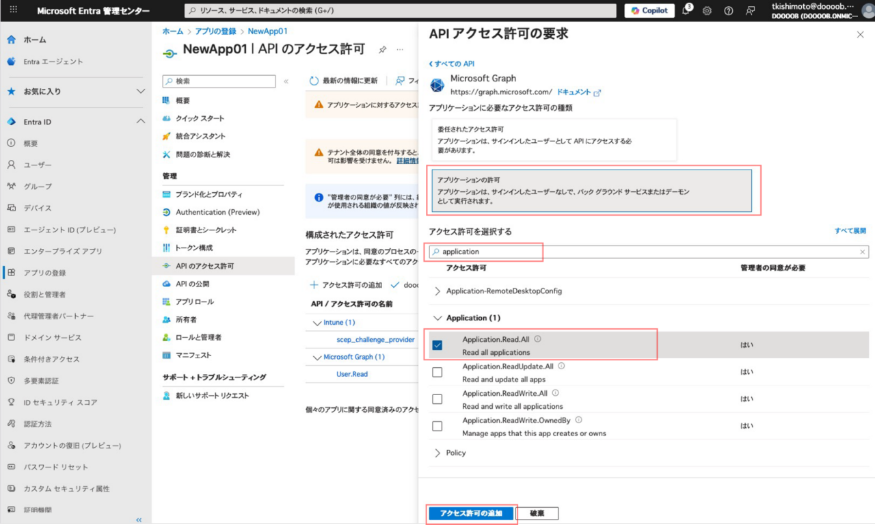
Task: Enable the Application.ReadWrite.OwnedBy checkbox
Action: point(437,426)
